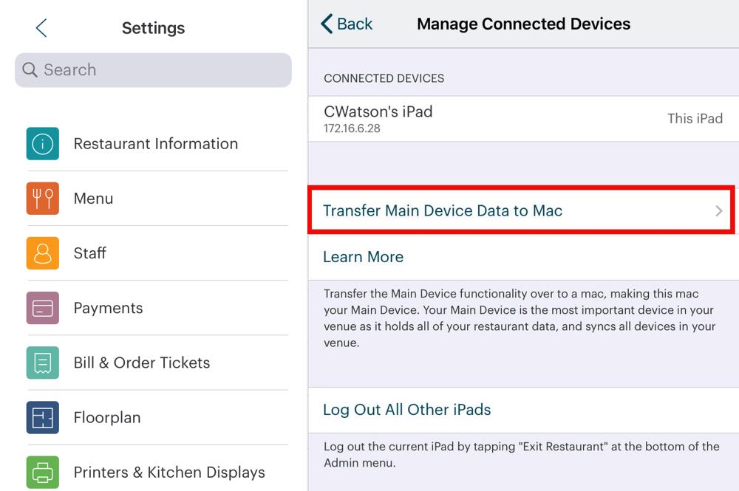Viewport: 739px width, 491px height.
Task: Tap the Back chevron beside Manage Connected Devices
Action: coord(327,24)
